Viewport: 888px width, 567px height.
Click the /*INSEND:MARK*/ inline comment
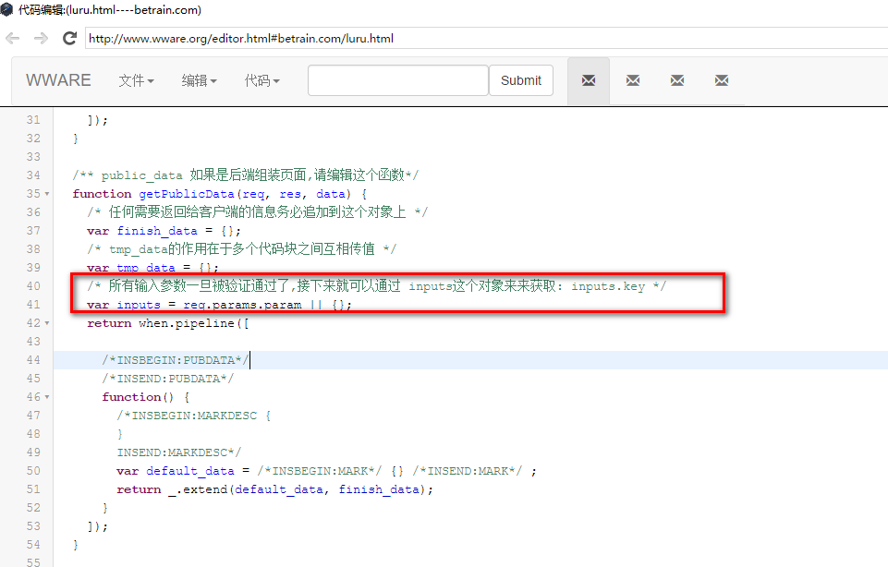click(x=468, y=471)
